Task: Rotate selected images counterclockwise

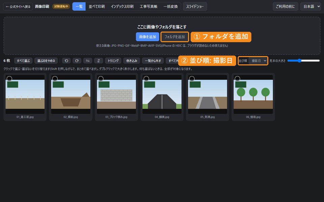Action: pos(66,61)
